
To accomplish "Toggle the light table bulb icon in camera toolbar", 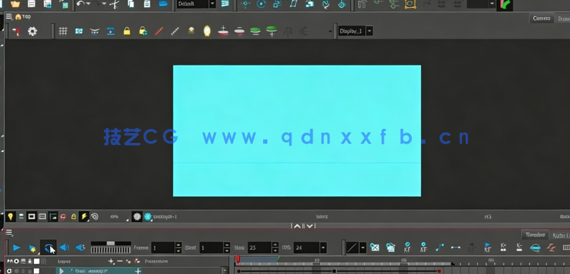I will 207,31.
